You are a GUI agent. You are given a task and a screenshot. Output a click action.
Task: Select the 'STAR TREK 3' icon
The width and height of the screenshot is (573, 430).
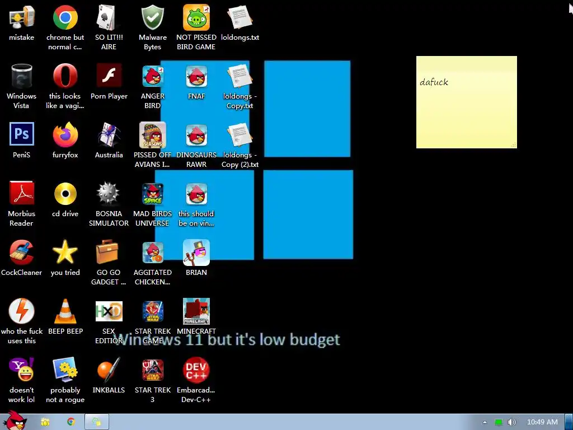point(152,370)
